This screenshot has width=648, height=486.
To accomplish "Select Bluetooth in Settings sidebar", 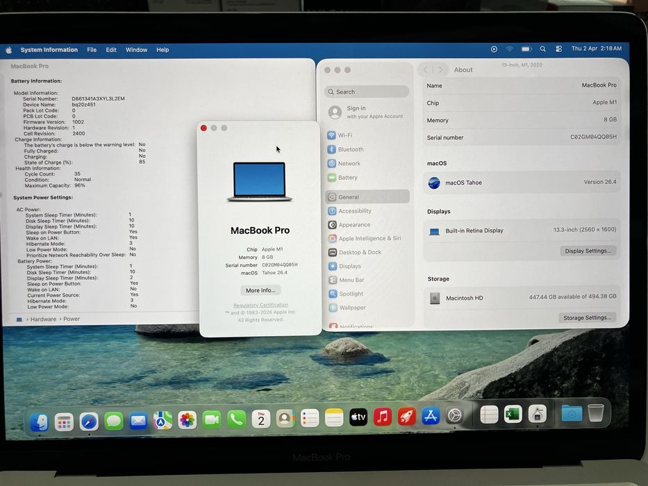I will (x=367, y=149).
